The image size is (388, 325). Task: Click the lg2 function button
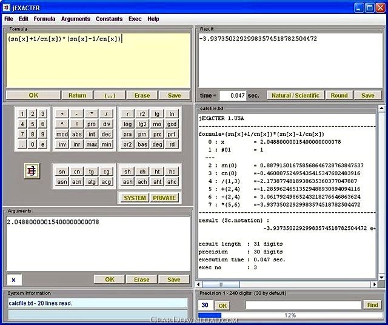[142, 124]
